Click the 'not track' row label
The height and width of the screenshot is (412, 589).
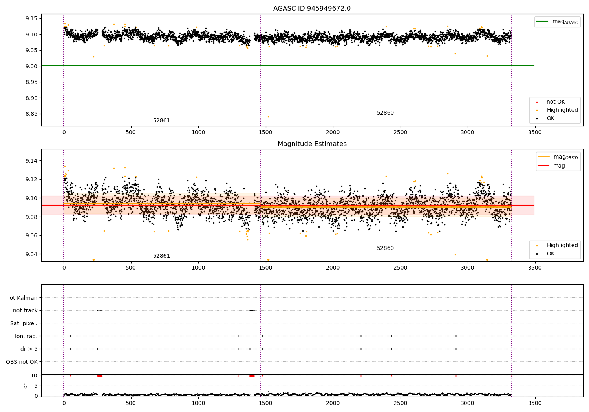25,310
